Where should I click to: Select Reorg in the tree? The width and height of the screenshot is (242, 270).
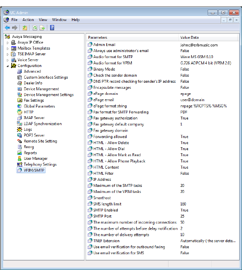tap(29, 147)
